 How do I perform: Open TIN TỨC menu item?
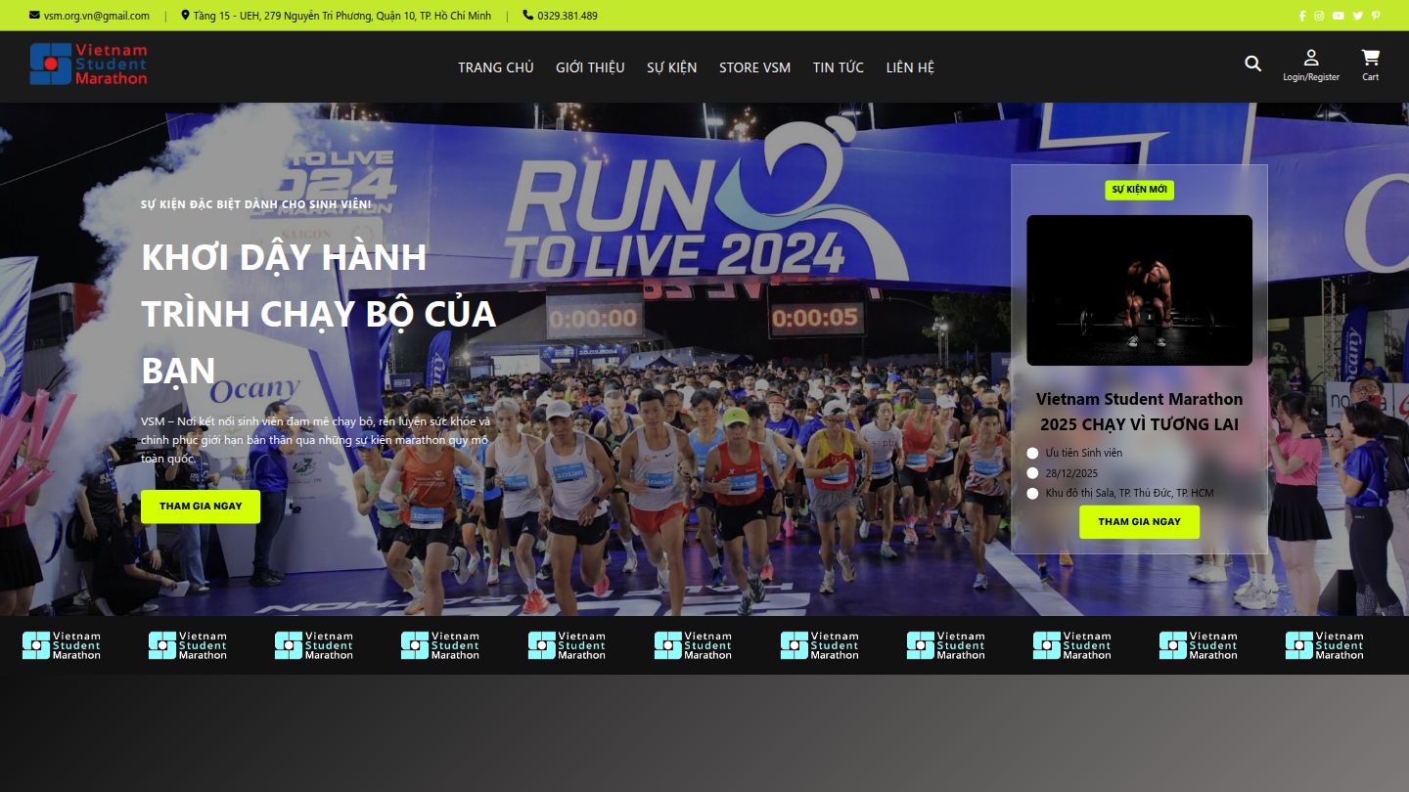click(839, 67)
